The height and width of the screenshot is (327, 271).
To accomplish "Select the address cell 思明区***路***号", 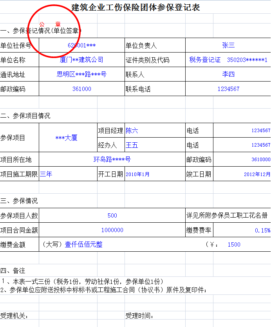I will (82, 74).
